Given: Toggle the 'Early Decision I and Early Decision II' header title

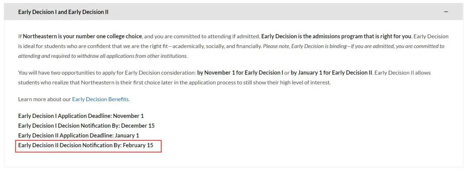Looking at the screenshot, I should [63, 12].
